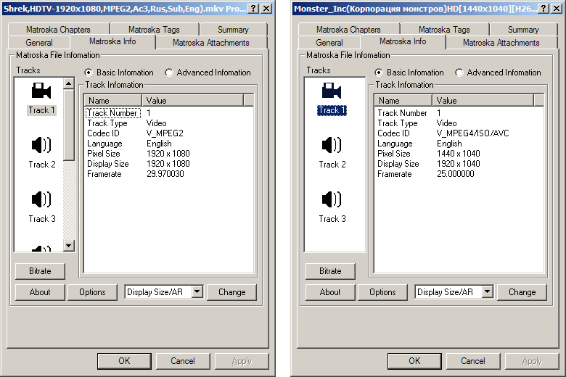Open Matroska Attachments tab in Monster_Inc window
Viewport: 566px width, 377px height.
[x=501, y=43]
